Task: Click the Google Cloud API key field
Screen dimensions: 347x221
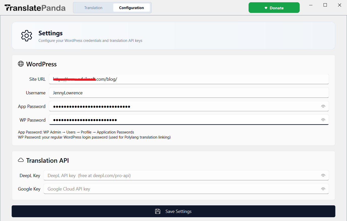Action: [186, 189]
